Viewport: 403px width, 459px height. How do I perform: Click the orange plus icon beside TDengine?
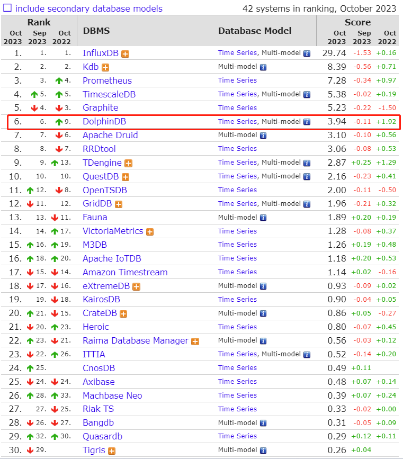tap(129, 164)
